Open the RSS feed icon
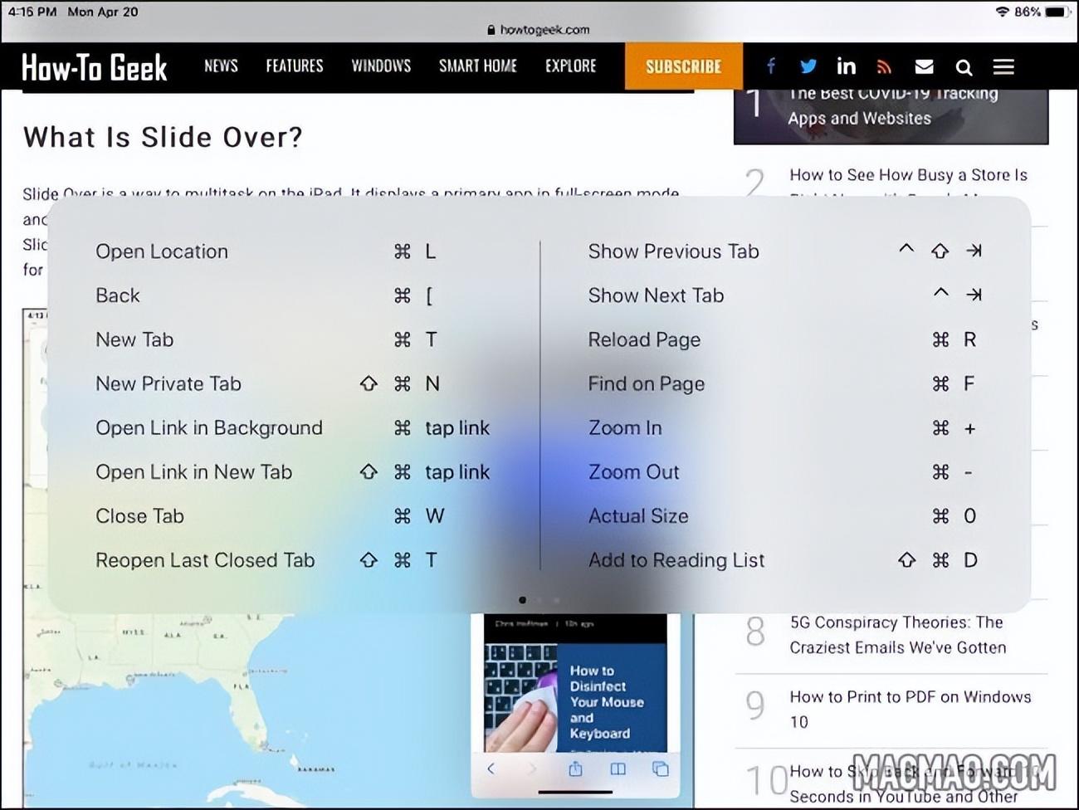1079x810 pixels. [884, 67]
